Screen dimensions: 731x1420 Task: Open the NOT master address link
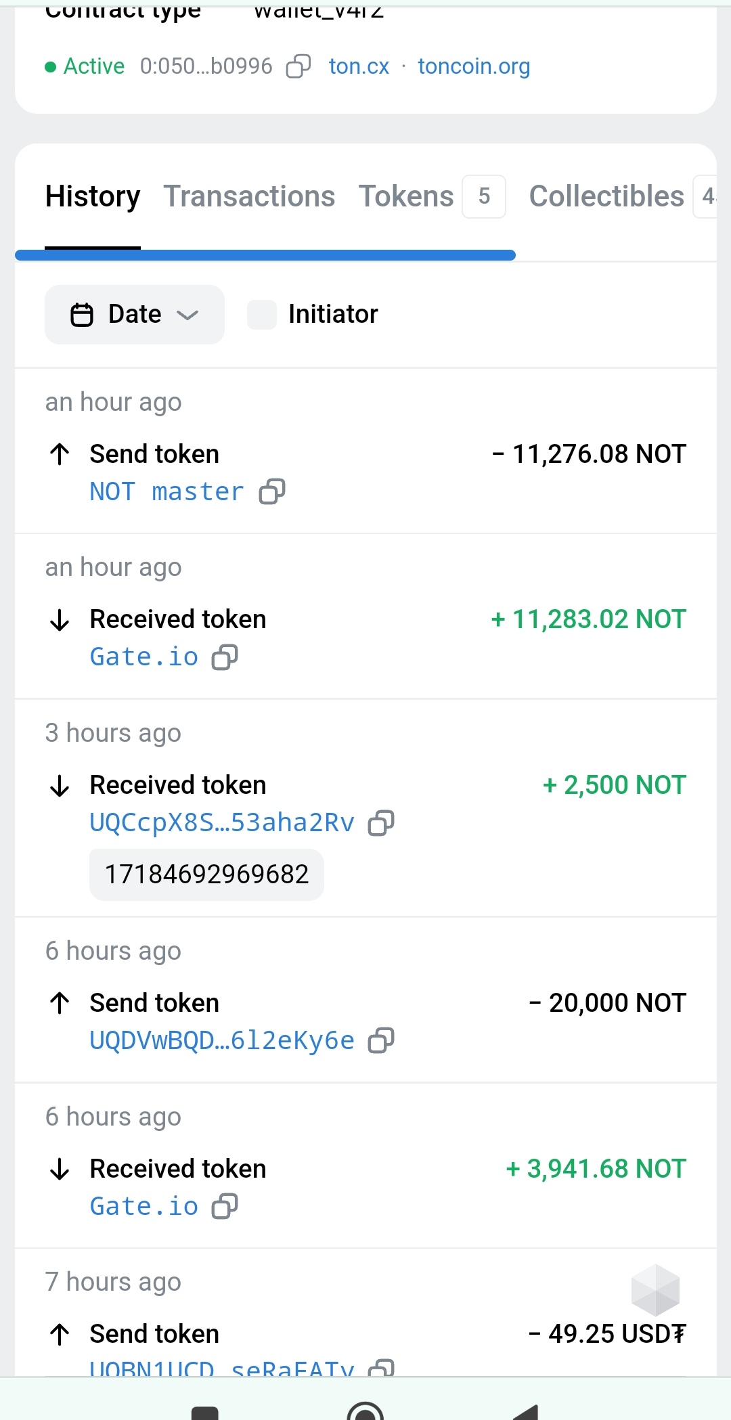(x=167, y=491)
